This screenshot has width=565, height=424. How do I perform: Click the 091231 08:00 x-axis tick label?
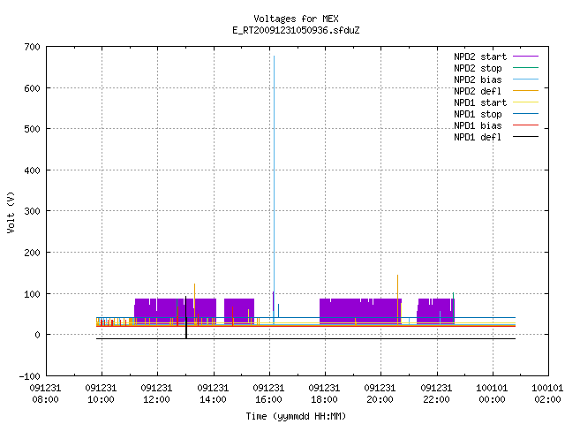(x=45, y=394)
